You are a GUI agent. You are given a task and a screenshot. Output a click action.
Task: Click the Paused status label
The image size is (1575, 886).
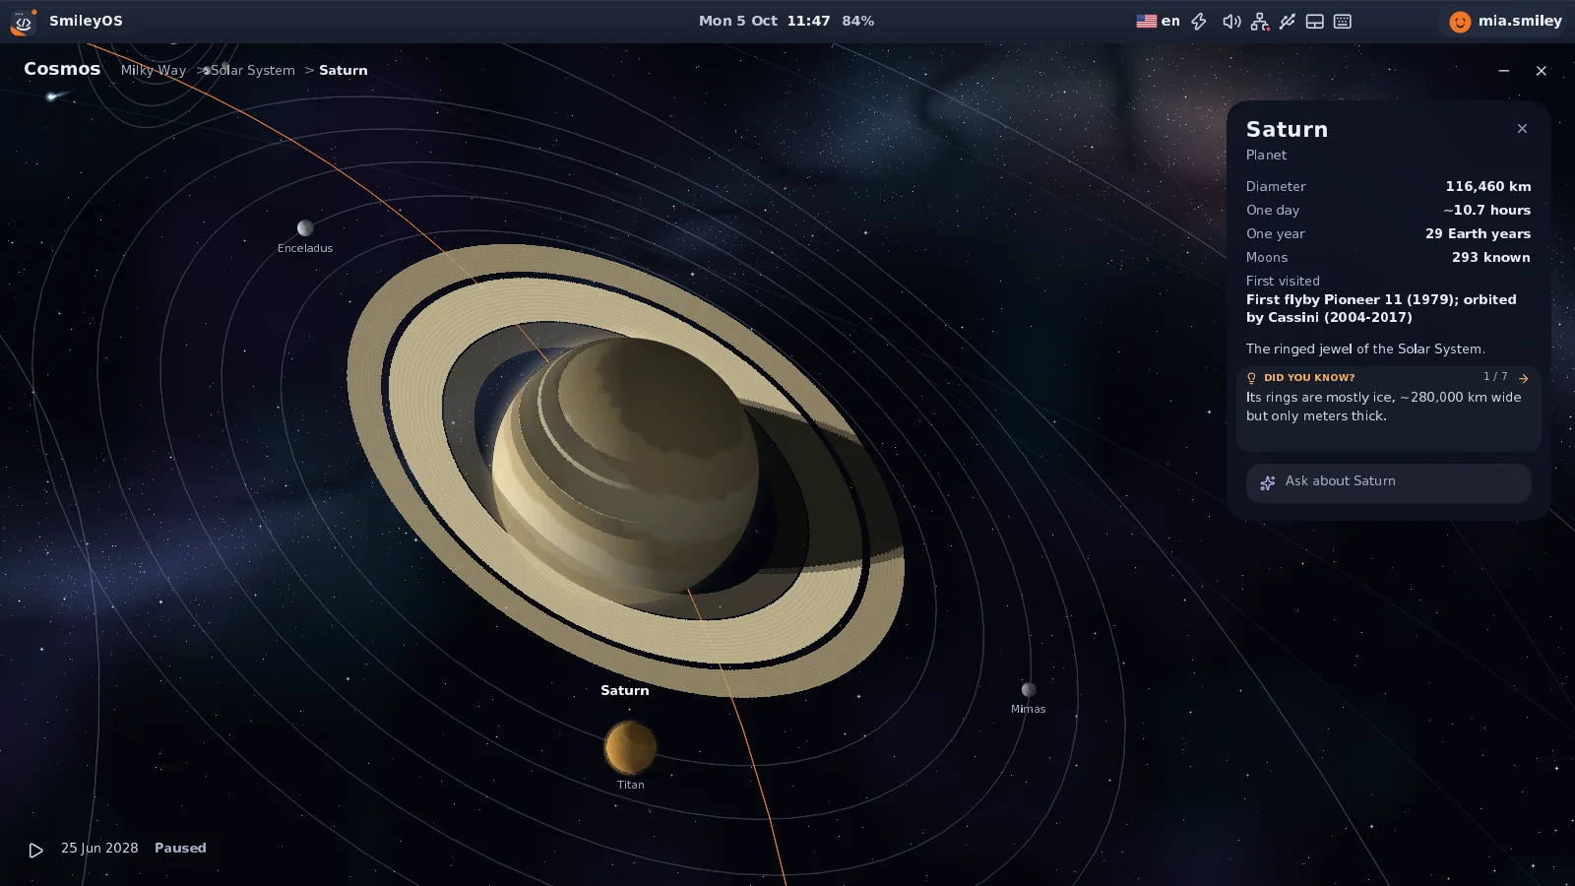click(180, 848)
